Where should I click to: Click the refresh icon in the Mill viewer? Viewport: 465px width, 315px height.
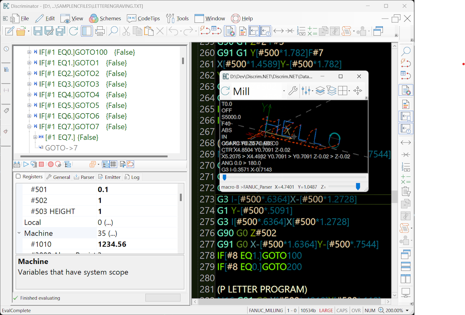pyautogui.click(x=225, y=91)
